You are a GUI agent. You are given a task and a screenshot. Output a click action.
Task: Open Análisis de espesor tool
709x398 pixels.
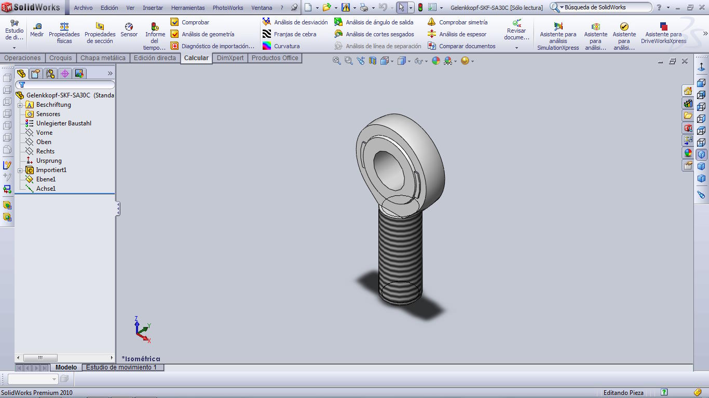tap(457, 34)
